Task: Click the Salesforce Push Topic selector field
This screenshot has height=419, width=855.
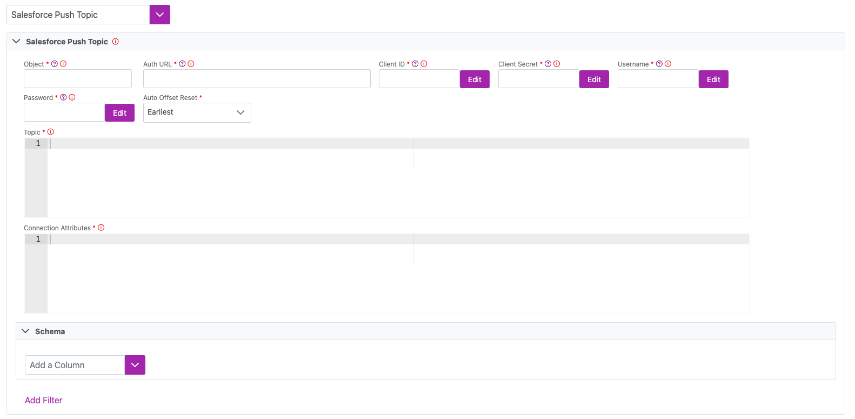Action: [x=78, y=15]
